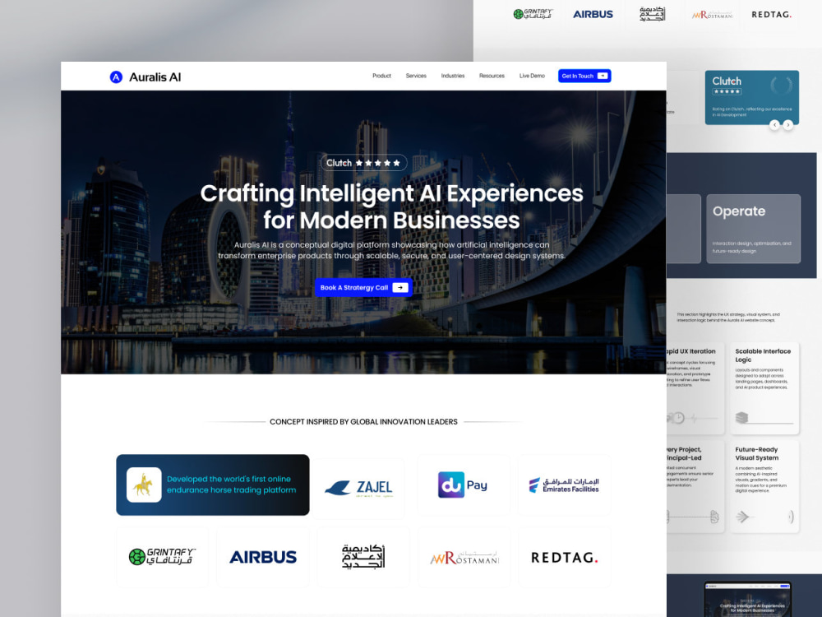Screen dimensions: 822x617
Task: Click the brain icon in the Principal-Led card
Action: coord(714,517)
